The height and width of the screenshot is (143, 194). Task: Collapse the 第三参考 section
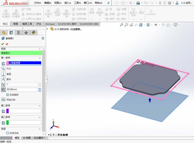coord(40,117)
